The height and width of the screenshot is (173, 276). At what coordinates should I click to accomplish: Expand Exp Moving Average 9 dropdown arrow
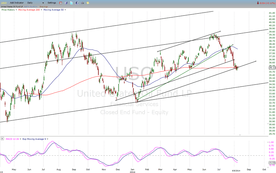(x=48, y=139)
